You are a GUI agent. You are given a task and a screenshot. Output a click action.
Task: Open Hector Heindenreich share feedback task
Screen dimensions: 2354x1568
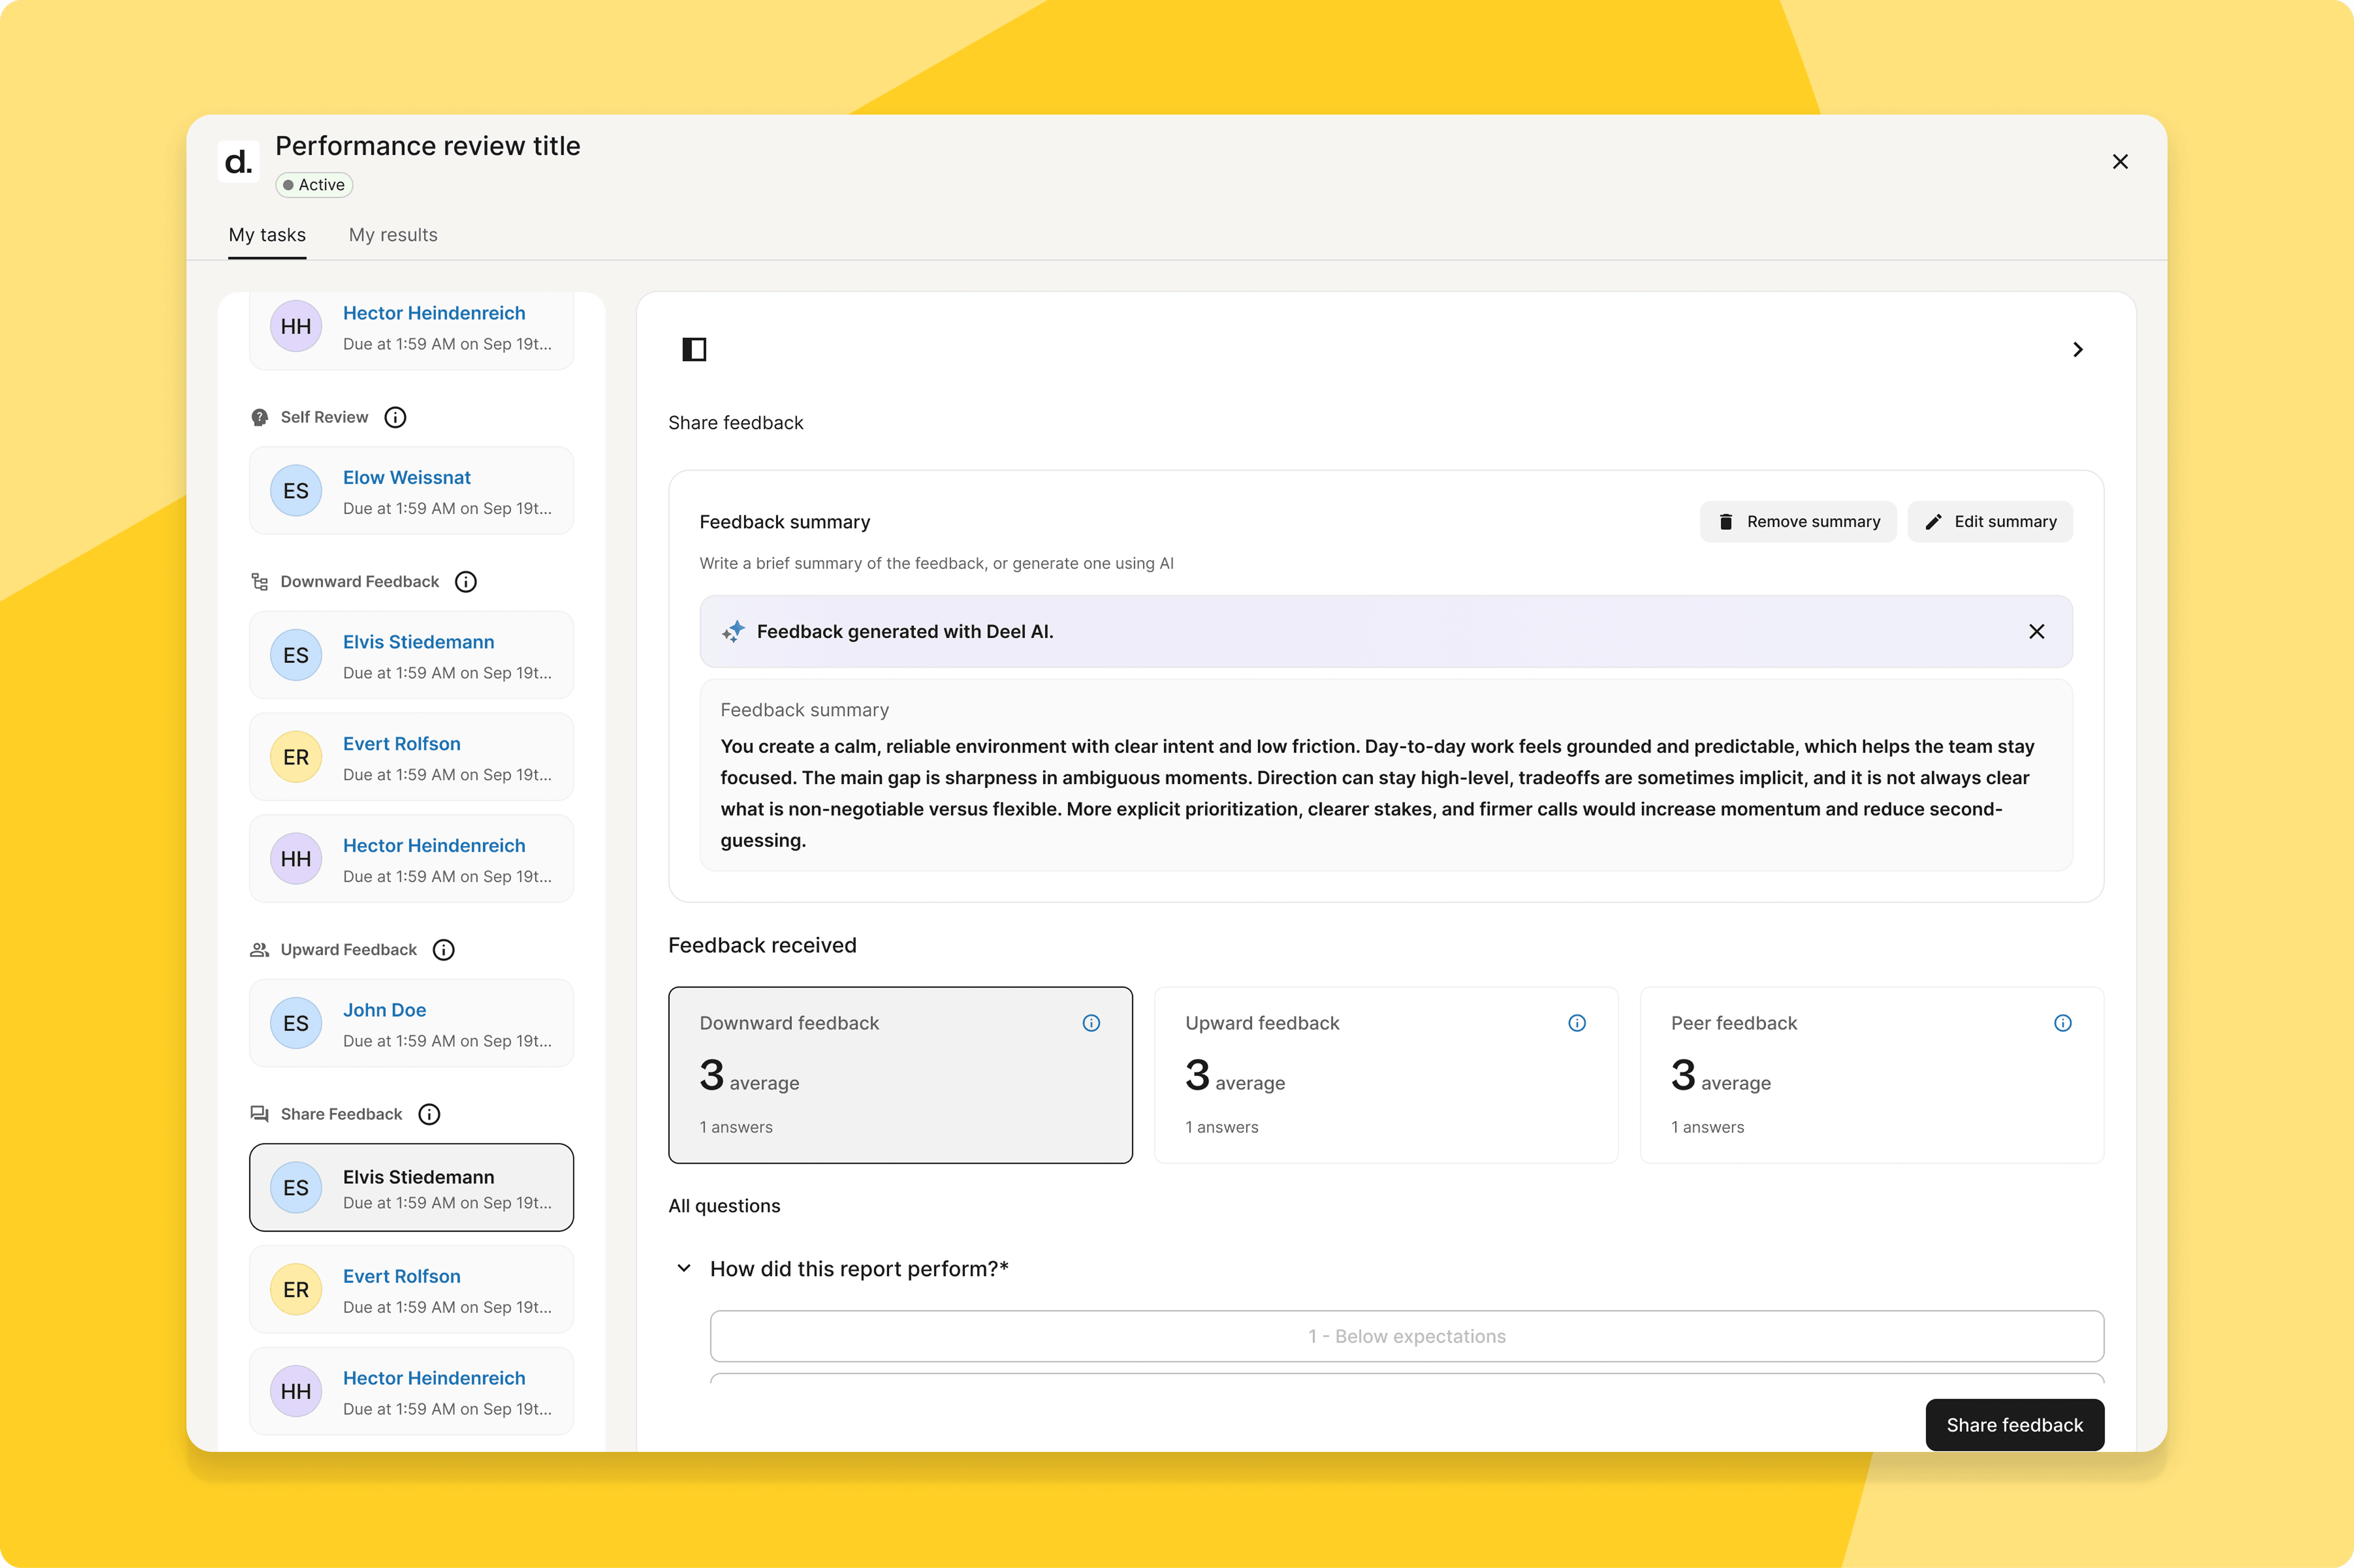(x=411, y=1391)
